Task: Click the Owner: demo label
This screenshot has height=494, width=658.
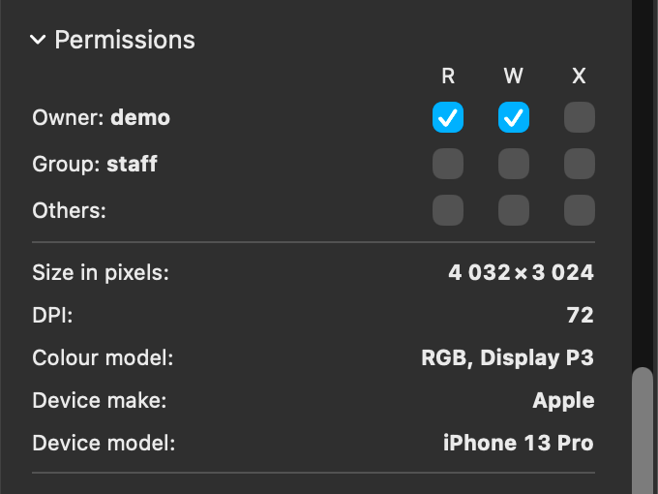Action: click(x=101, y=118)
